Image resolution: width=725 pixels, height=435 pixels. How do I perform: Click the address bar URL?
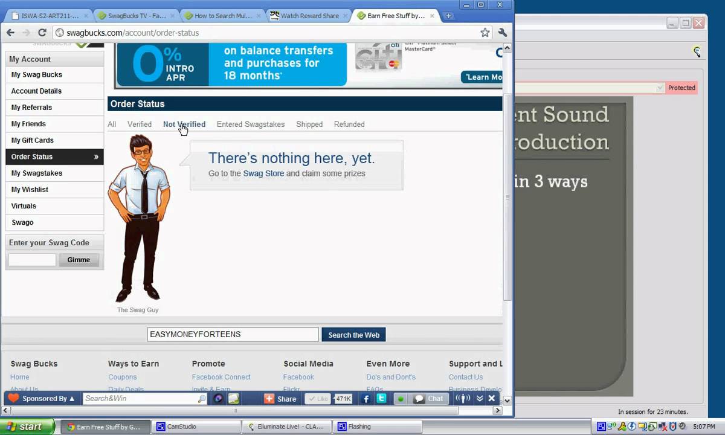(x=132, y=33)
